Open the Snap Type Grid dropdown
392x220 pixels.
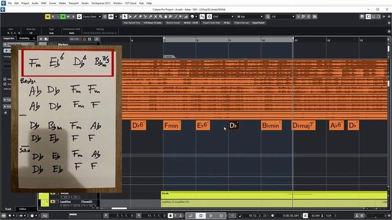pos(223,16)
